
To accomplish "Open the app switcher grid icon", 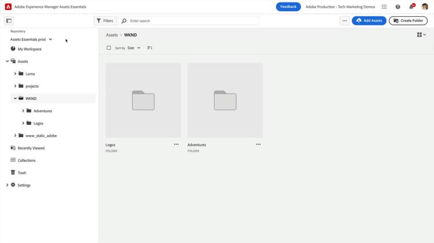I will [384, 6].
